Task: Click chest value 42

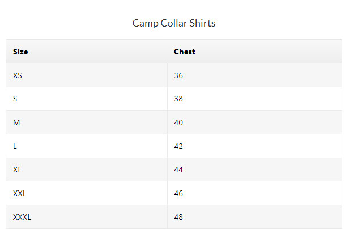Action: (x=178, y=146)
